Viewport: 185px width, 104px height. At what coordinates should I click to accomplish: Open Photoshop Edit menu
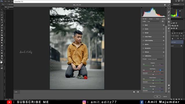pos(9,1)
